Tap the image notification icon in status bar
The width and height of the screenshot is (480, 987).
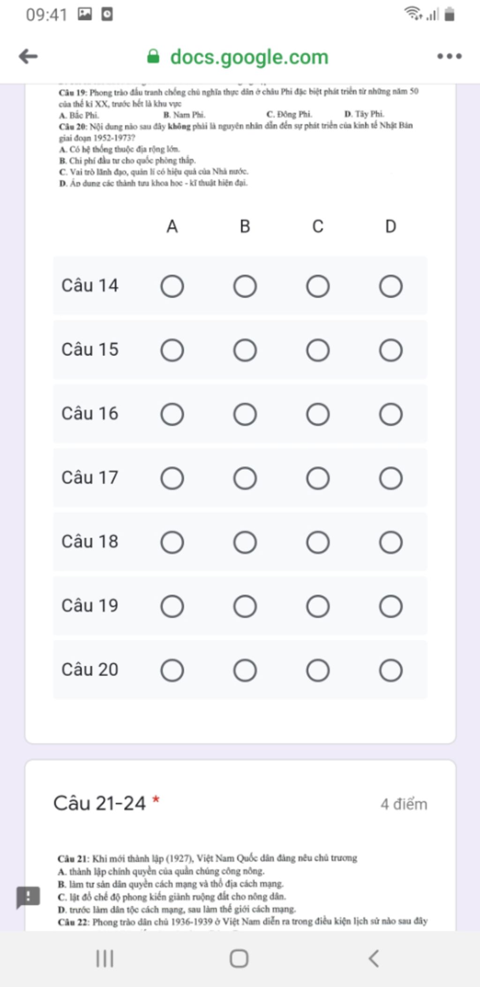85,14
